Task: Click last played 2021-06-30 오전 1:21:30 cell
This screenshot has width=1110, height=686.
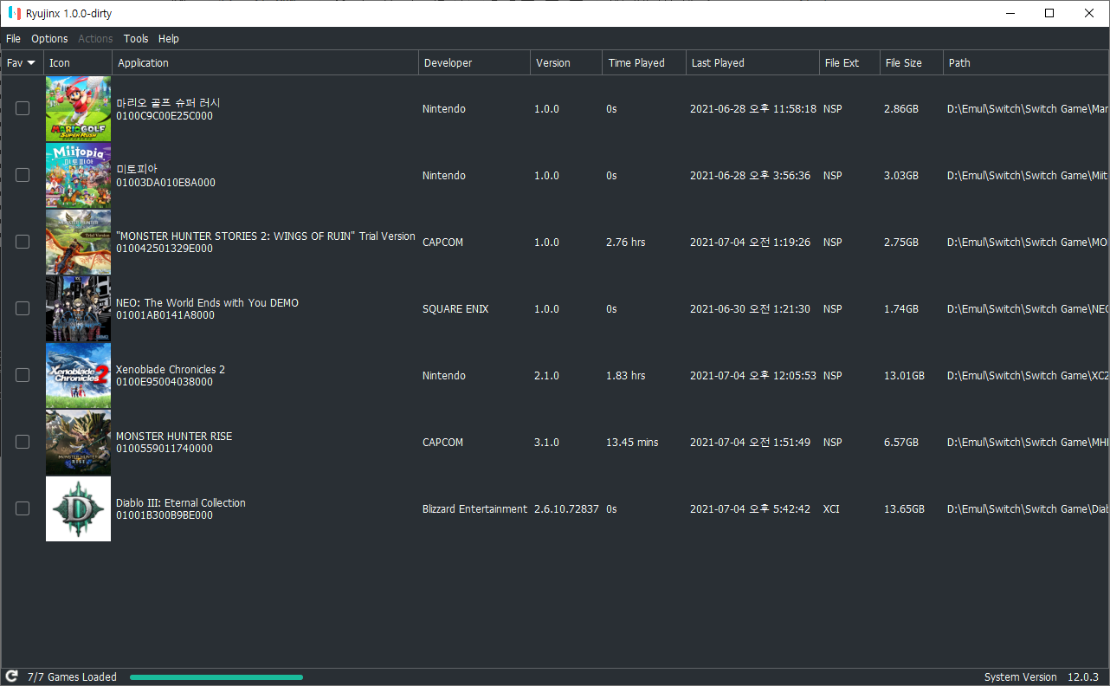Action: 750,309
